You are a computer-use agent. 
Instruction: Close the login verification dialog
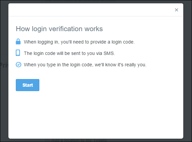(x=176, y=10)
